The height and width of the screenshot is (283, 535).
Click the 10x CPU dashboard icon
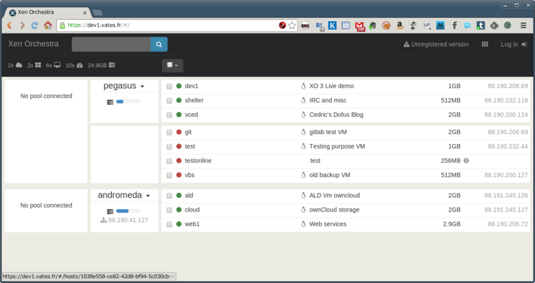(80, 65)
